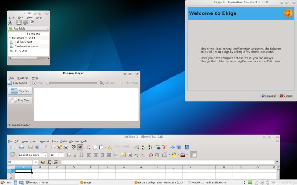
Task: Click Forward in the Ekiga Configuration Assistant
Action: 268,96
